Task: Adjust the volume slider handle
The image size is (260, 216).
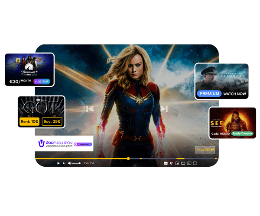Action: pyautogui.click(x=80, y=163)
